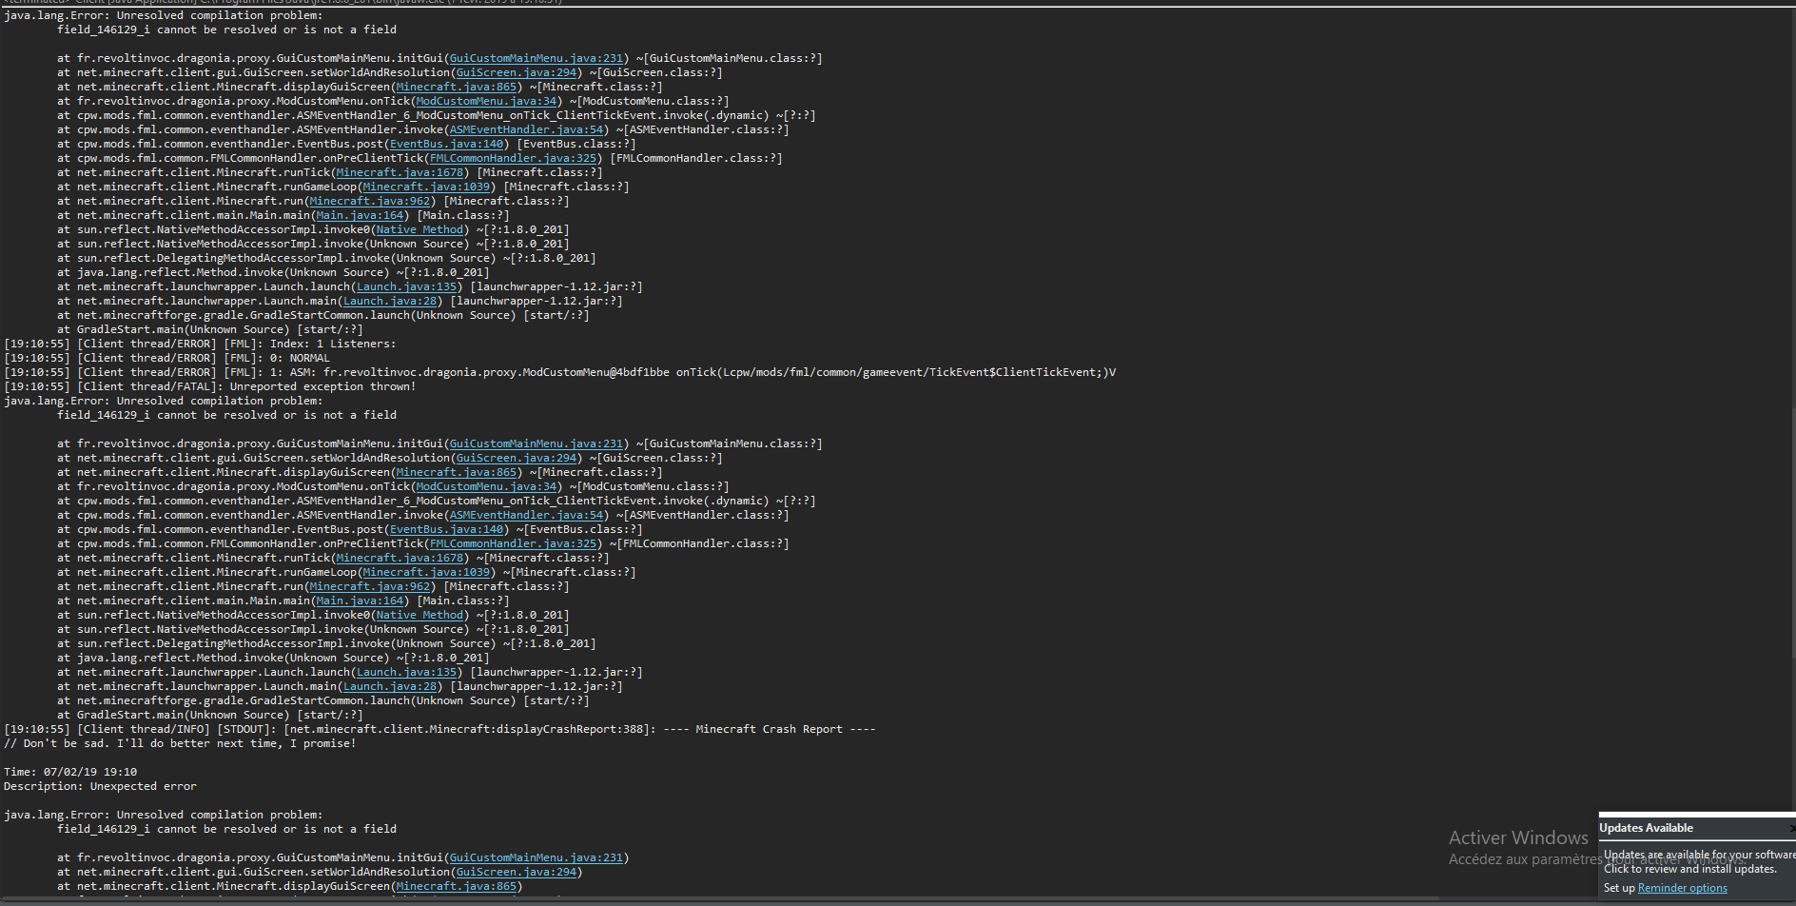Open Launch.java:28 link in the second stack trace

[x=390, y=686]
